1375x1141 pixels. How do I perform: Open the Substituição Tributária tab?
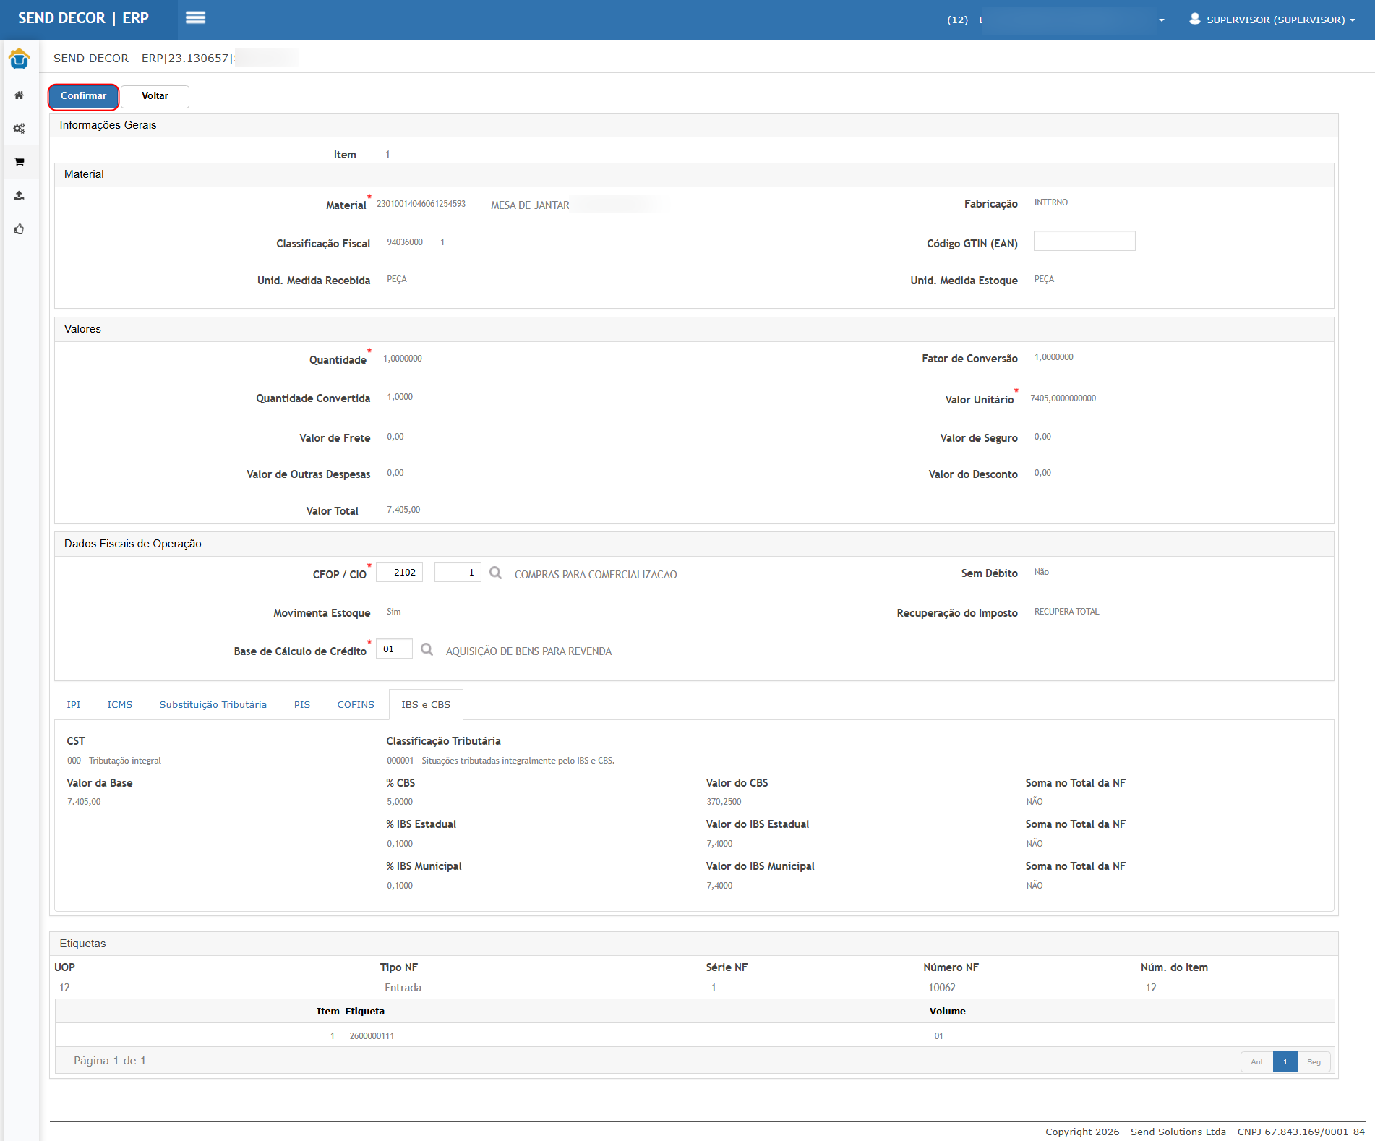click(x=213, y=704)
